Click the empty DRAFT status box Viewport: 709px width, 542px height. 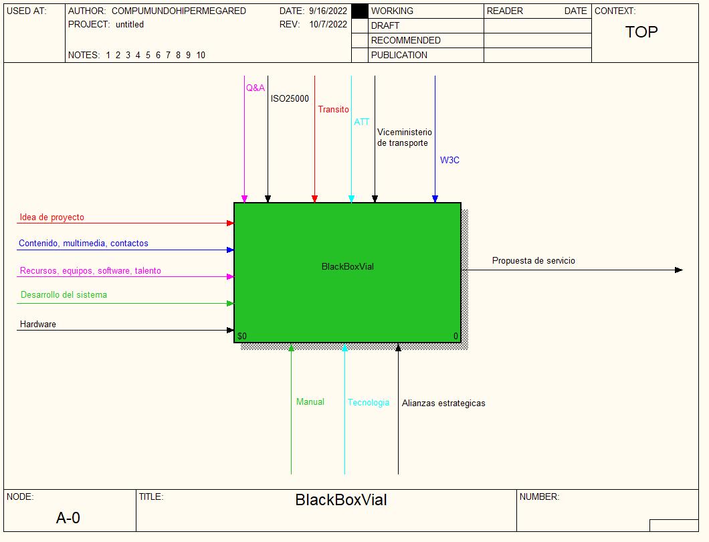360,25
